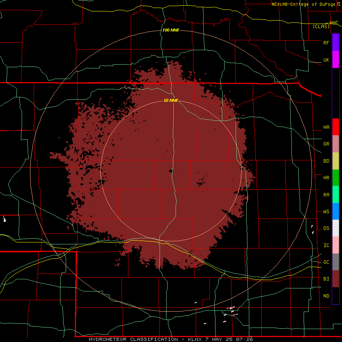
Task: Click the 'BD' legend label
Action: click(326, 161)
